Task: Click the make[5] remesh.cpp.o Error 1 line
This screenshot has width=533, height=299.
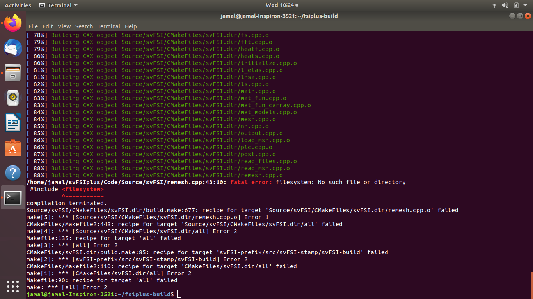Action: (147, 217)
